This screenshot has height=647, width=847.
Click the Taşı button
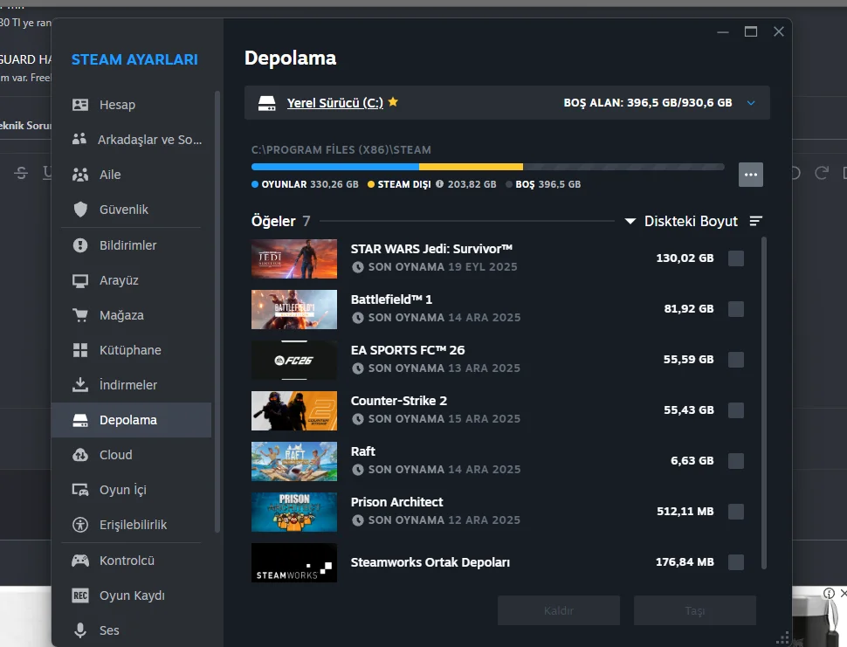coord(695,611)
